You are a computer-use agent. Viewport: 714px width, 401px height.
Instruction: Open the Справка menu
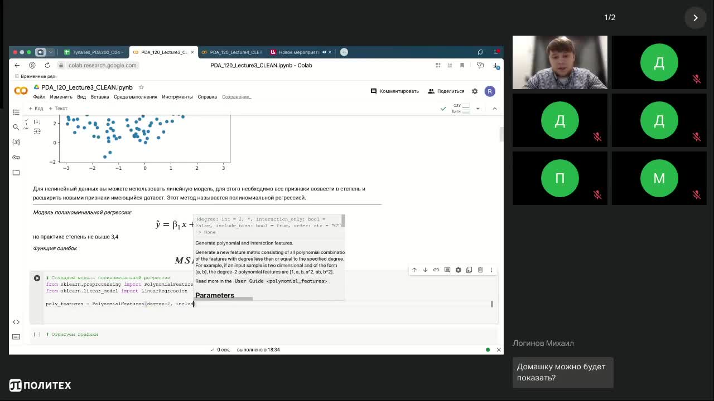207,97
